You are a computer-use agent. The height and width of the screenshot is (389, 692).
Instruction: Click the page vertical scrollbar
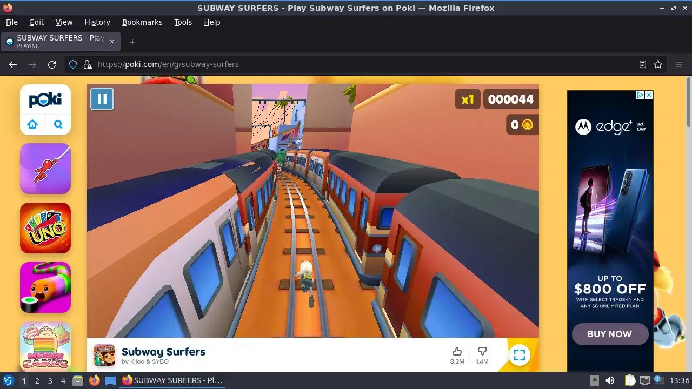click(689, 103)
